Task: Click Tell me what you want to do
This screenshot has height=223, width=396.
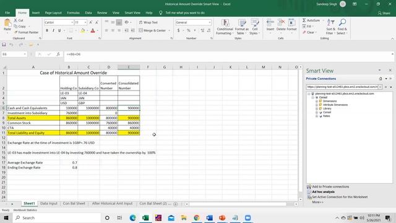Action: 185,12
